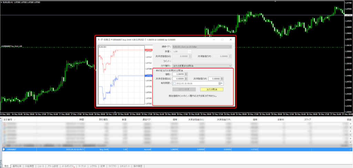353x168 pixels.
Task: Open the 口座履歴 tab
Action: click(x=30, y=166)
